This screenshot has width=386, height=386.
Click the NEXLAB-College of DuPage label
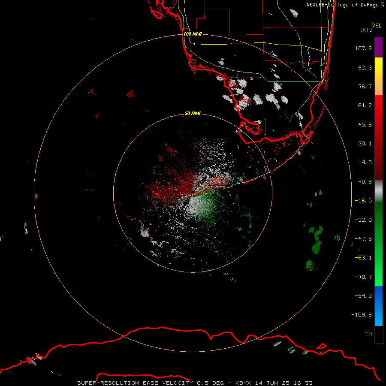pos(345,5)
